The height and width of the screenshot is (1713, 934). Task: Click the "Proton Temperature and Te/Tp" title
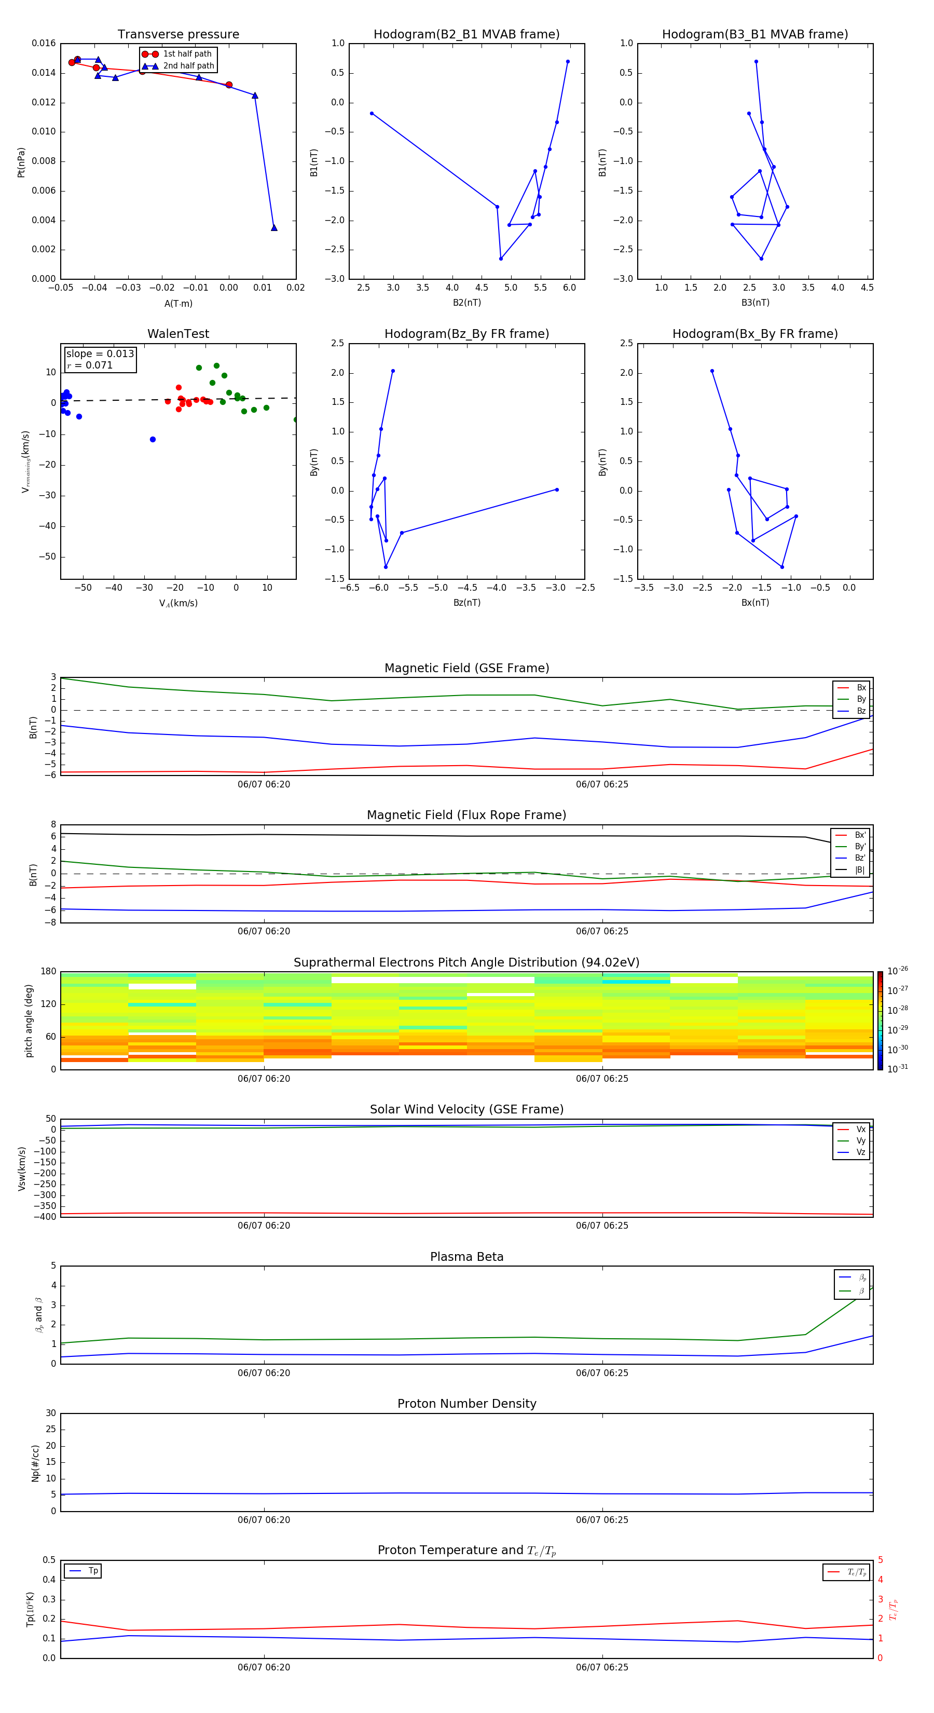[466, 1551]
